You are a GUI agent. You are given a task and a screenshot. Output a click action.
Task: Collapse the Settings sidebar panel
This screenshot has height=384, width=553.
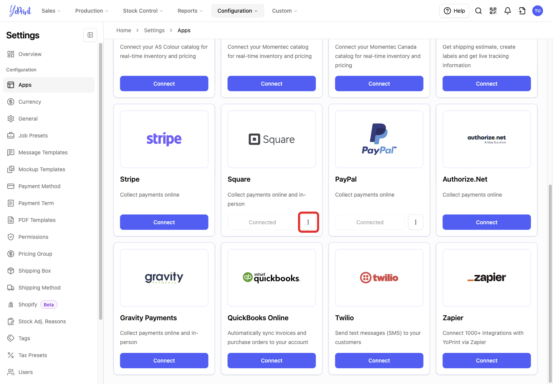[90, 35]
